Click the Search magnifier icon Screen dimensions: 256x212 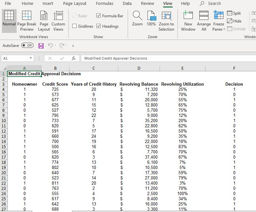pos(202,4)
